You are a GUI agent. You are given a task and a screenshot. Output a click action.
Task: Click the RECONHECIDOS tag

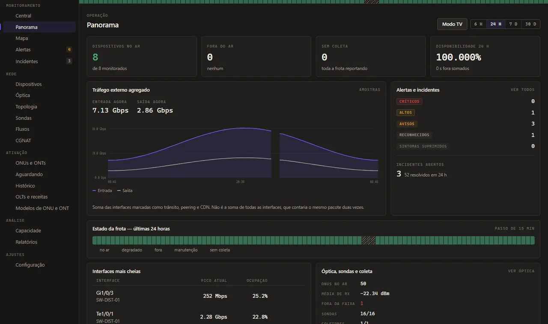pyautogui.click(x=414, y=135)
